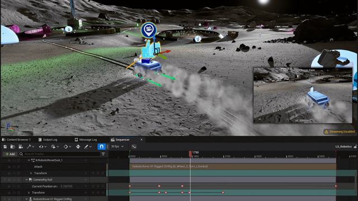Close the Sequencer tab
Viewport: 358px width, 201px height.
click(142, 140)
